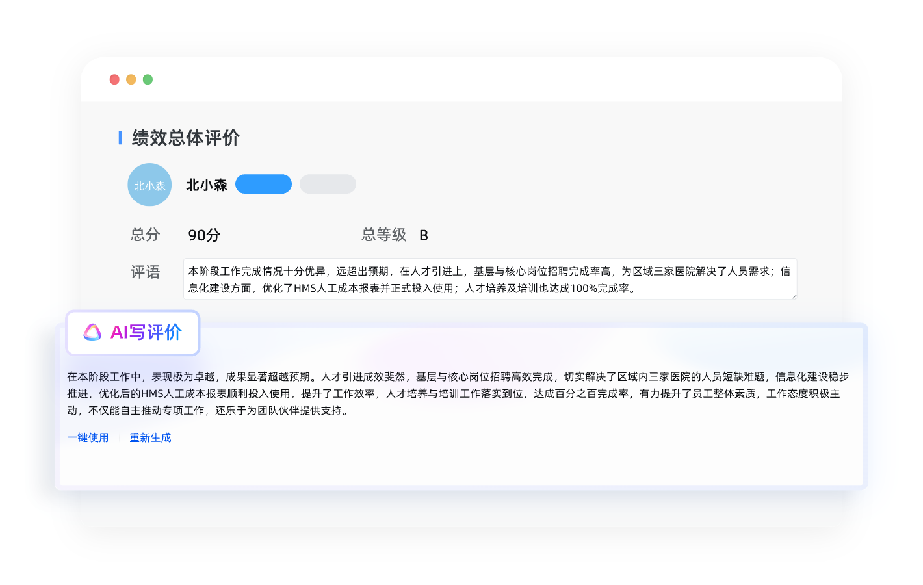This screenshot has width=923, height=585.
Task: Select the gray pill tag beside 北小森
Action: tap(328, 185)
